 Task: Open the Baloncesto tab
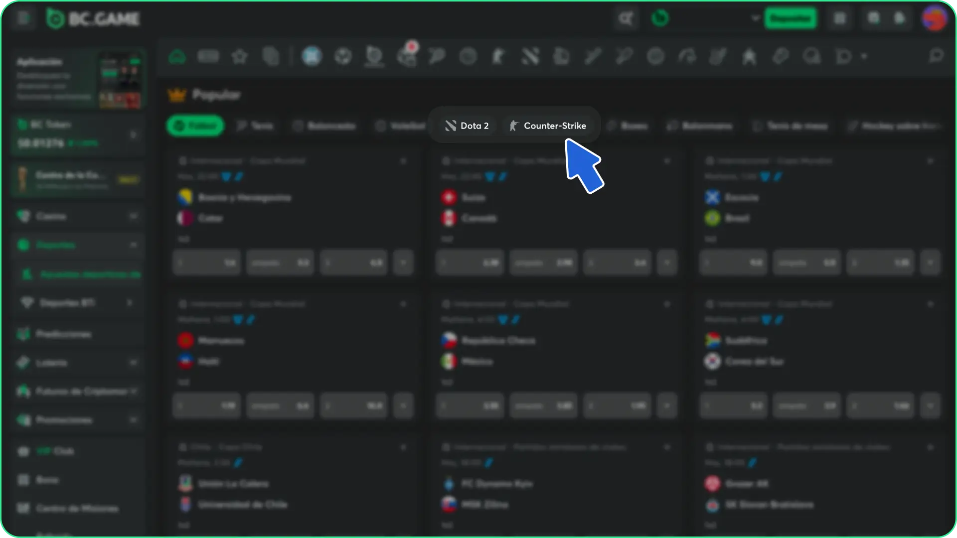coord(324,126)
